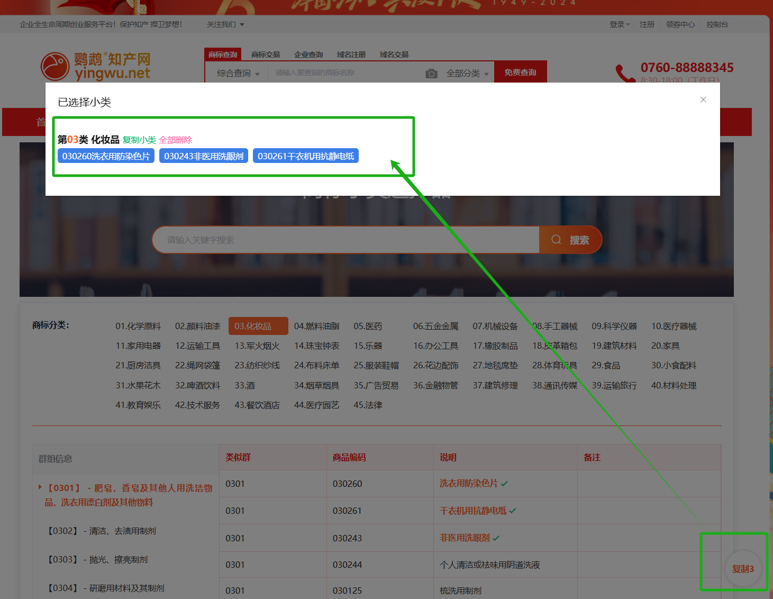The image size is (773, 599).
Task: Expand the 登录 login menu
Action: click(x=619, y=25)
